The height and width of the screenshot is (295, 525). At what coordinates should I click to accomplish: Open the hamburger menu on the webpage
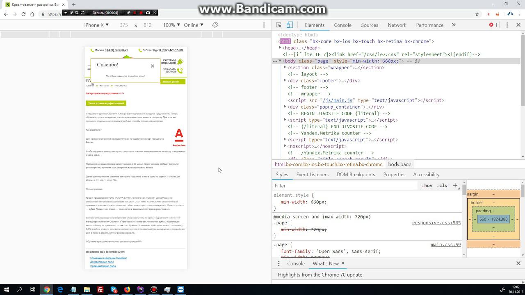(89, 68)
